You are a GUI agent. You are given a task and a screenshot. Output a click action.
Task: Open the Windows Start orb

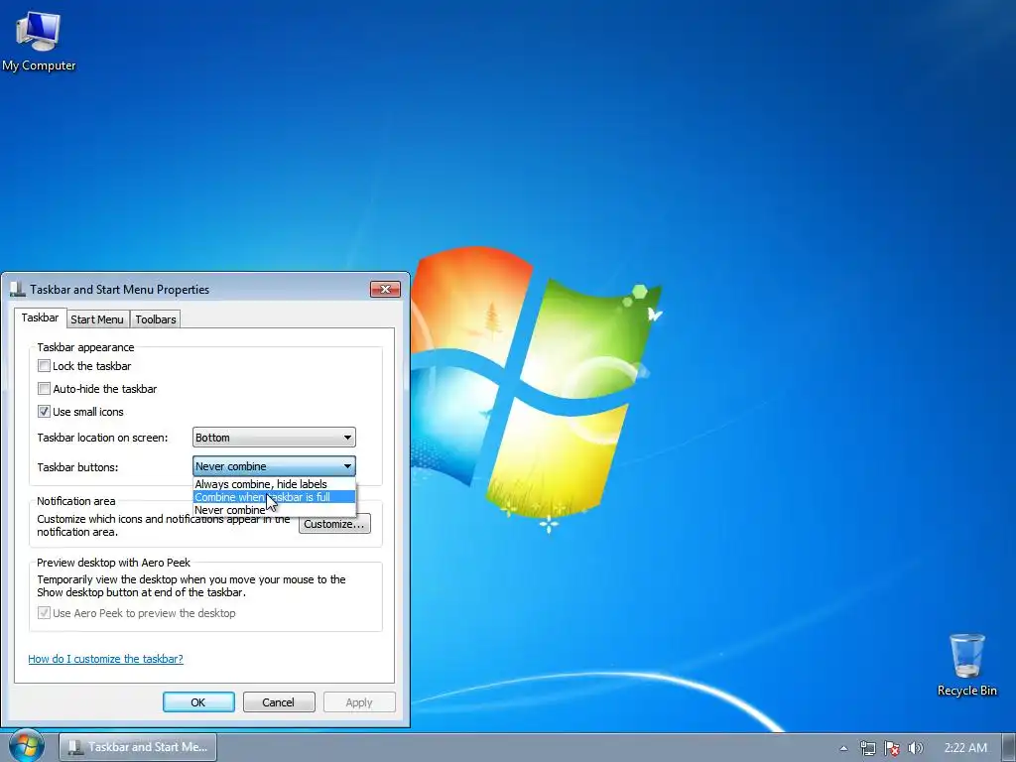coord(27,746)
